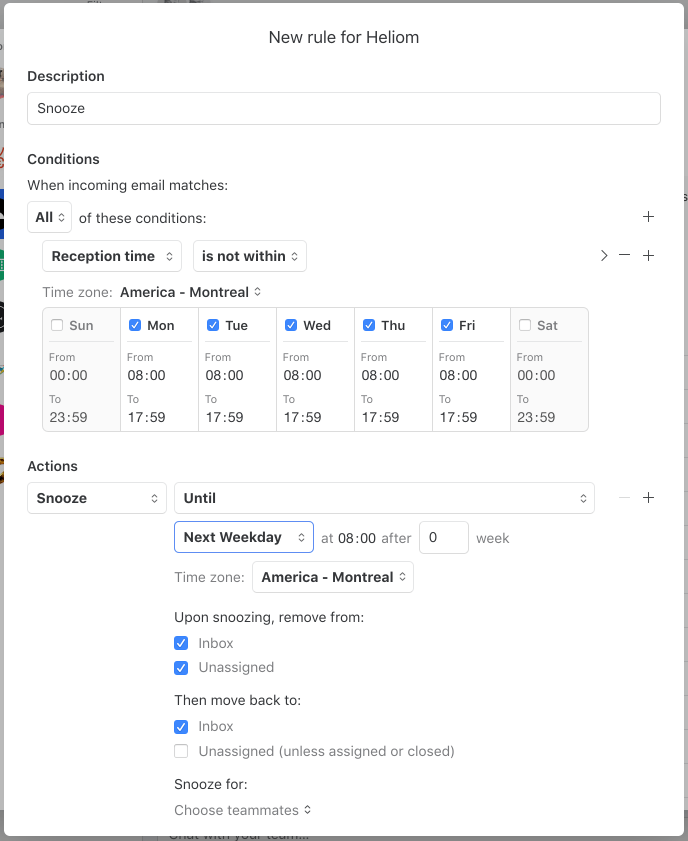Click the week count field showing 0

tap(443, 537)
